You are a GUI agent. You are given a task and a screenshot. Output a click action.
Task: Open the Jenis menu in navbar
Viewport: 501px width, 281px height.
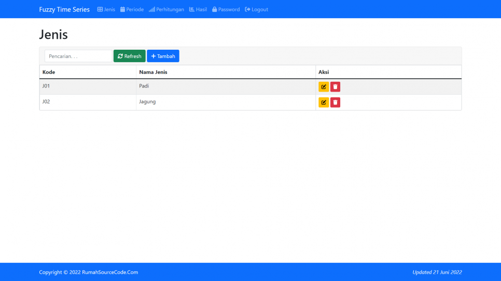pyautogui.click(x=106, y=9)
